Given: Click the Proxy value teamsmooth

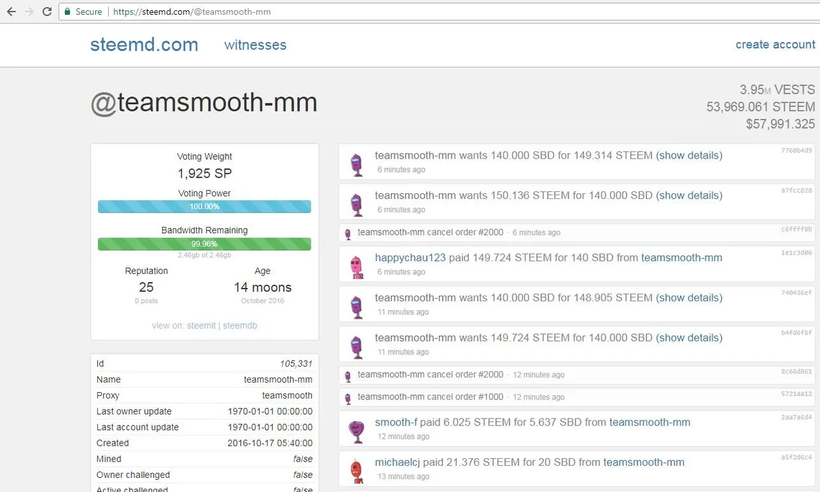Looking at the screenshot, I should click(x=287, y=395).
